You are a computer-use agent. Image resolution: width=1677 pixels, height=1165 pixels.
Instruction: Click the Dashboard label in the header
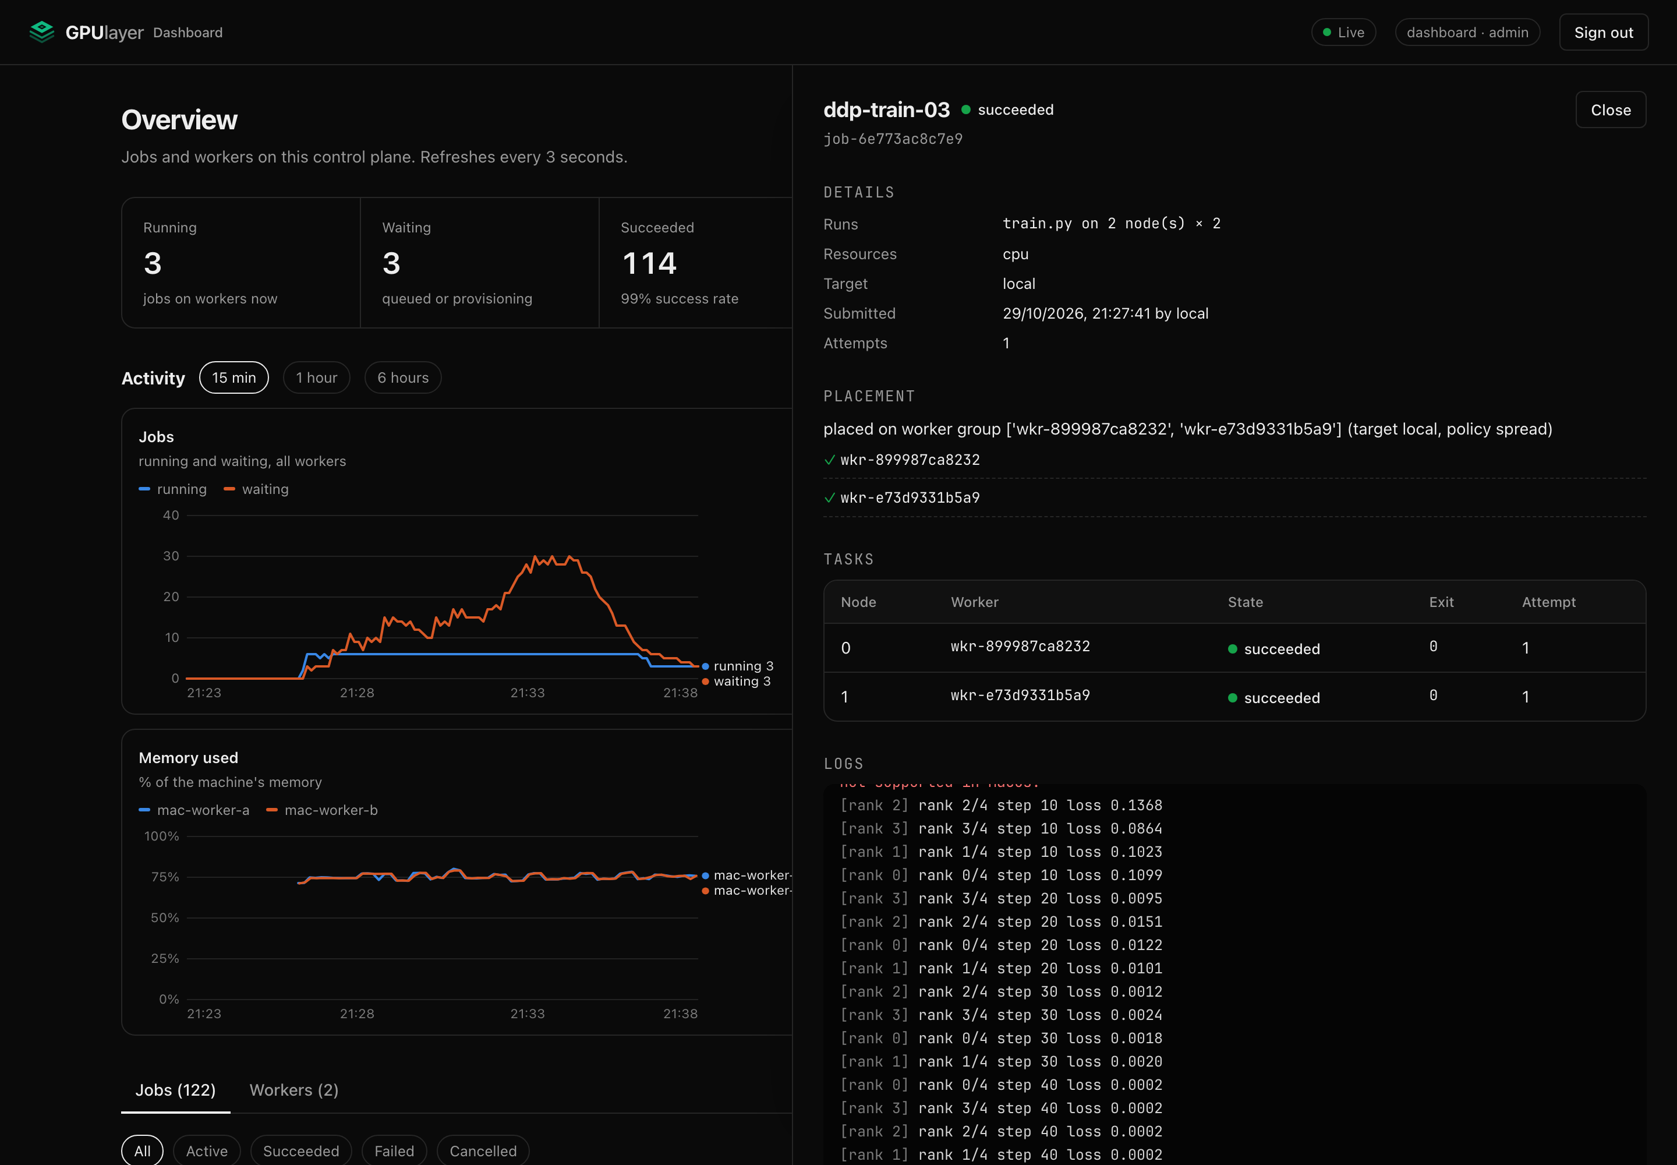(x=187, y=33)
